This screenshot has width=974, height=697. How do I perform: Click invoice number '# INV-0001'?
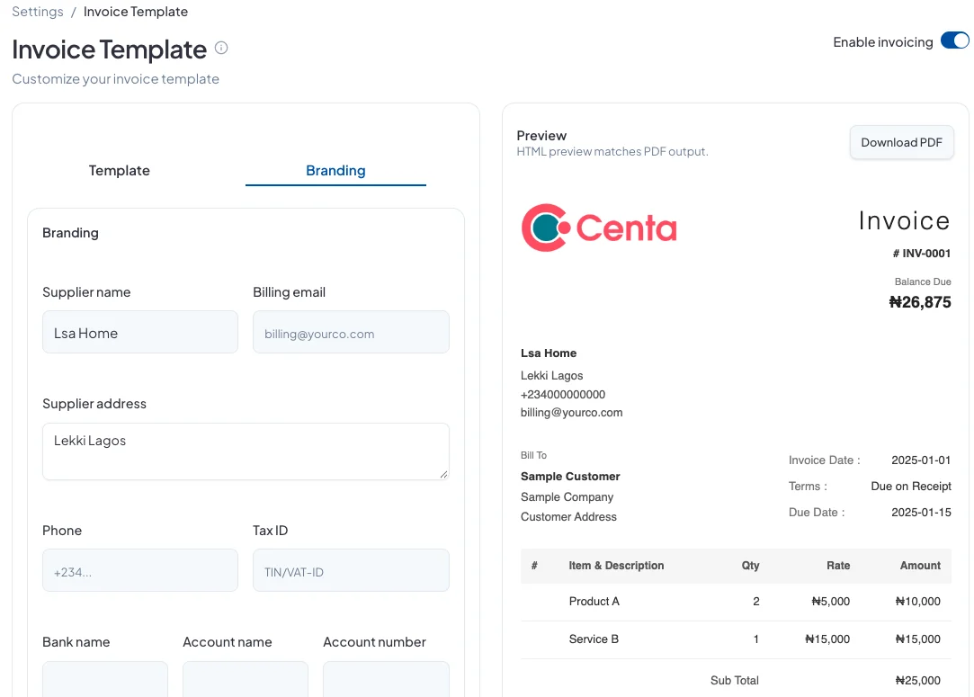(x=921, y=254)
